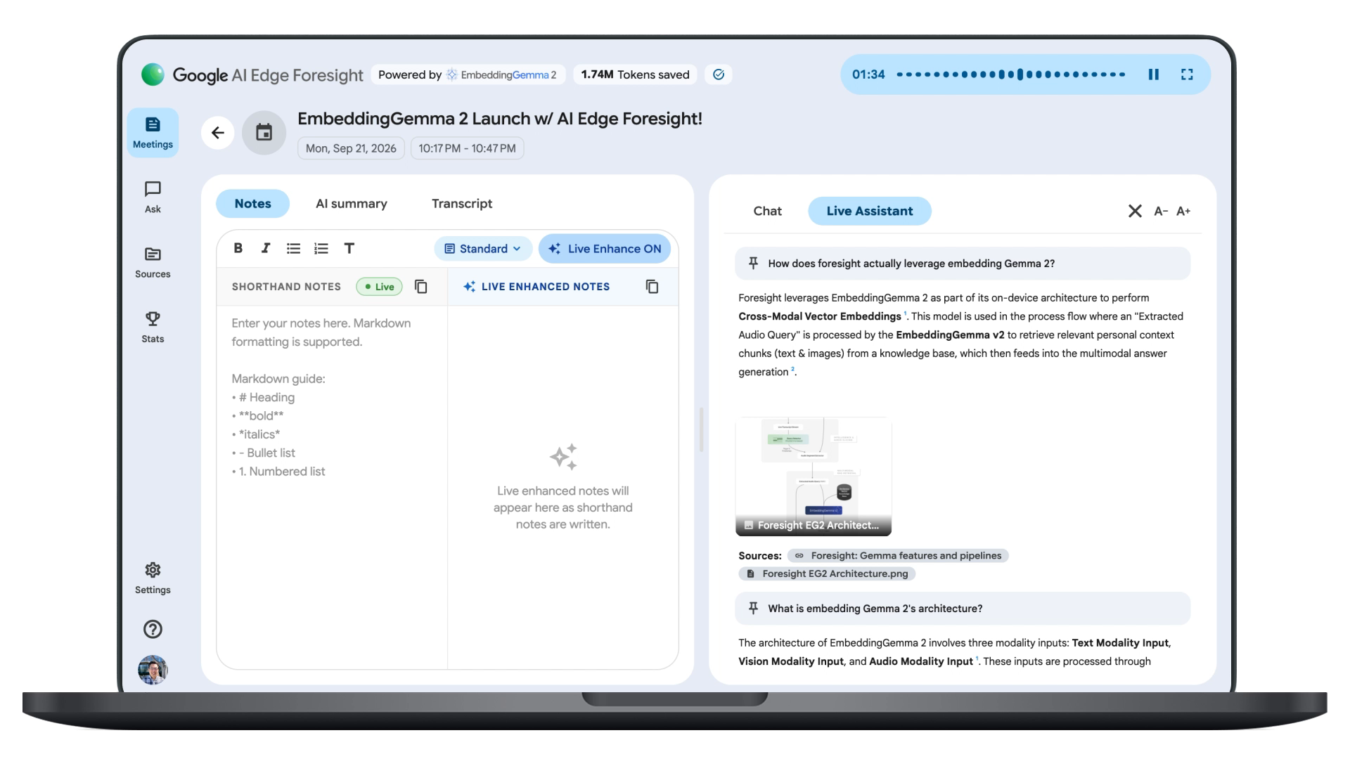Open the Standard style dropdown

point(482,249)
